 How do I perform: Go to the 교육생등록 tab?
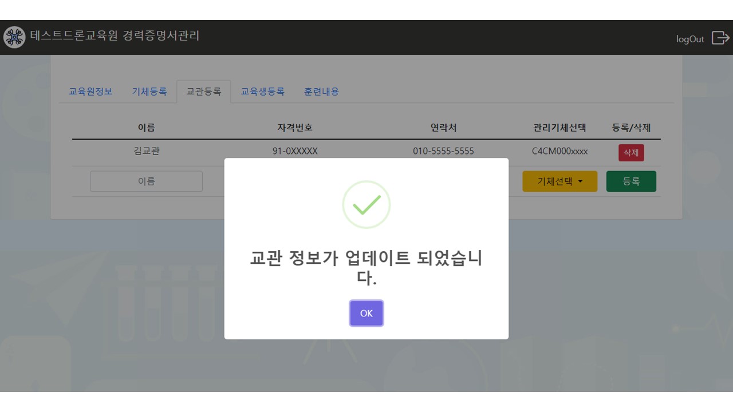coord(262,92)
